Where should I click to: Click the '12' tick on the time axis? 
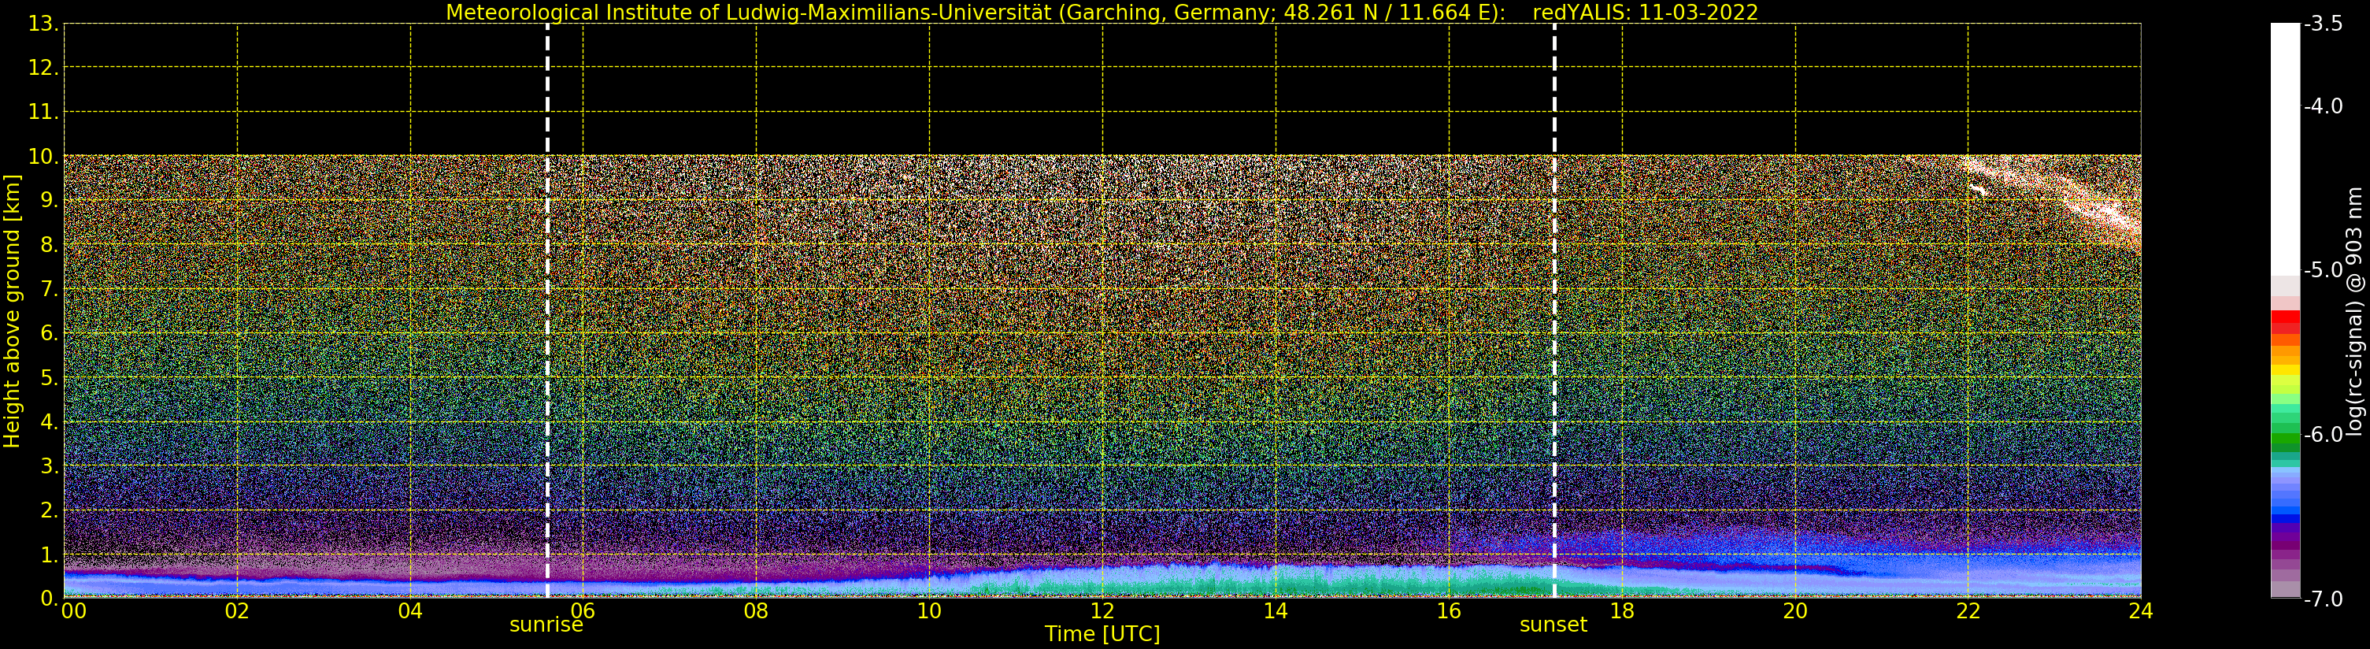tap(1102, 610)
